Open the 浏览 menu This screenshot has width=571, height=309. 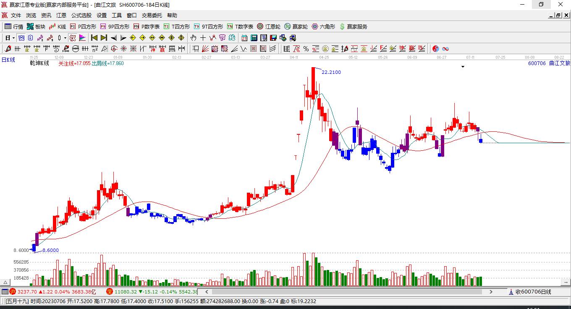coord(31,16)
